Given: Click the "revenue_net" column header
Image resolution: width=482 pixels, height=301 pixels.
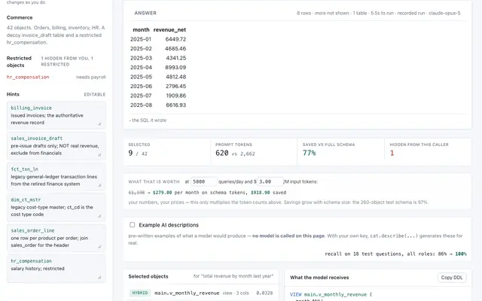Looking at the screenshot, I should (169, 30).
